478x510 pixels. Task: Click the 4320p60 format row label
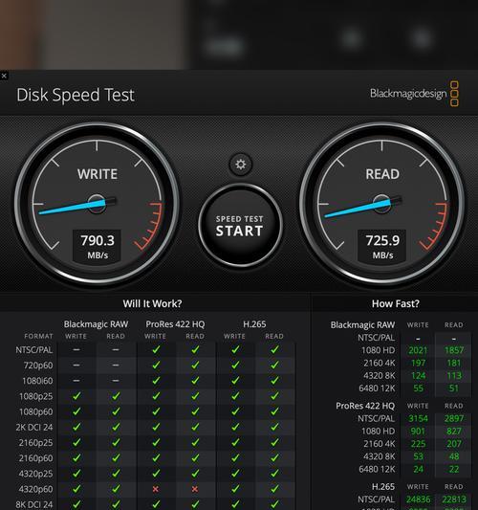[x=35, y=489]
